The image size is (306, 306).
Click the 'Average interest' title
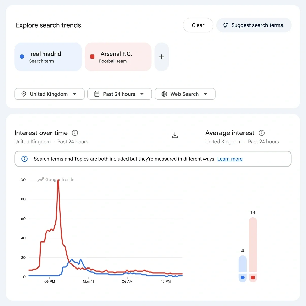230,133
